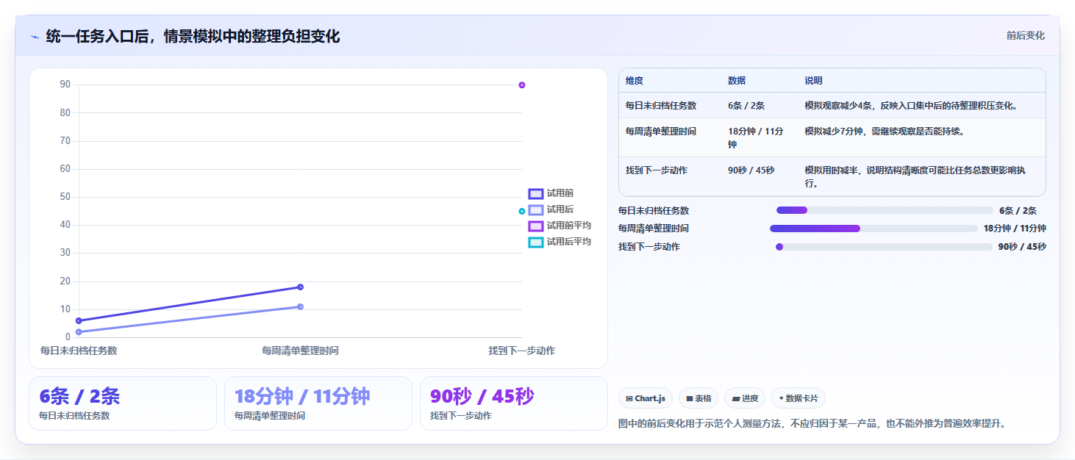Click the 数据卡片 chip icon
The width and height of the screenshot is (1075, 460).
[x=781, y=398]
